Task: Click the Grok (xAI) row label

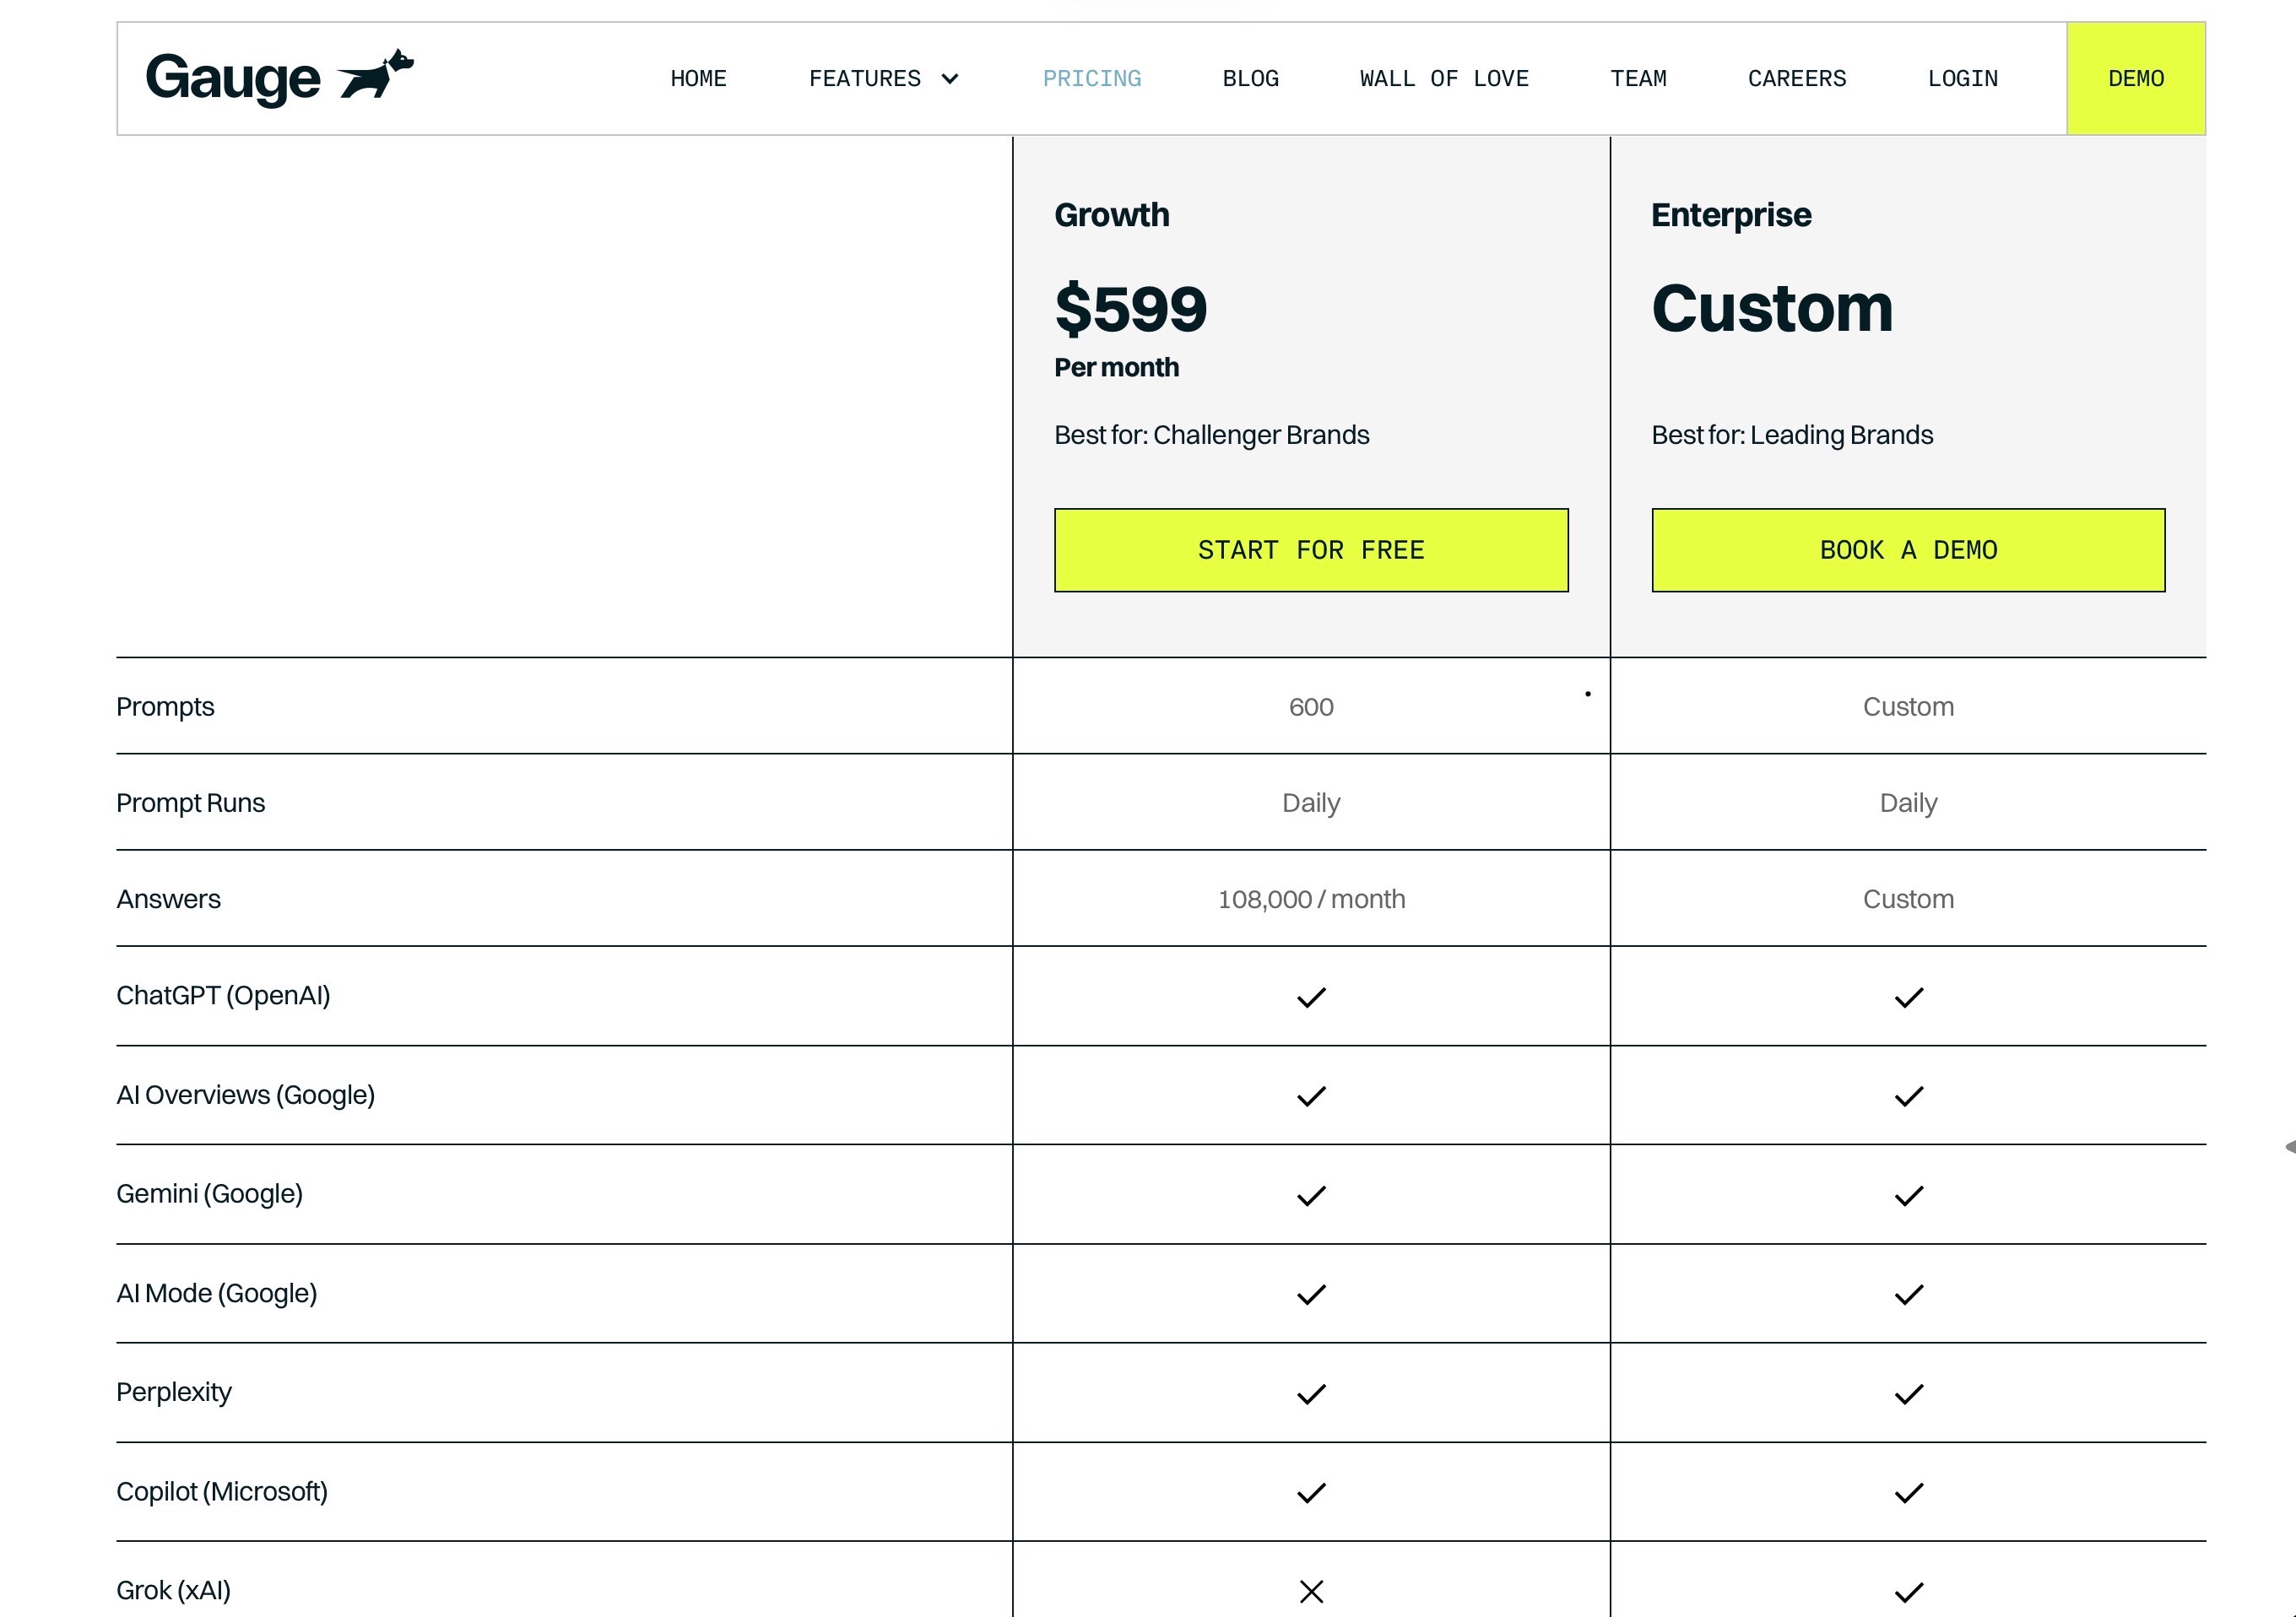Action: click(173, 1590)
